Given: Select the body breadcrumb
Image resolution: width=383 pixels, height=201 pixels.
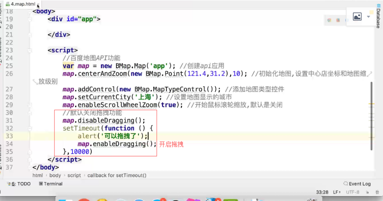Looking at the screenshot, I should click(x=55, y=176).
